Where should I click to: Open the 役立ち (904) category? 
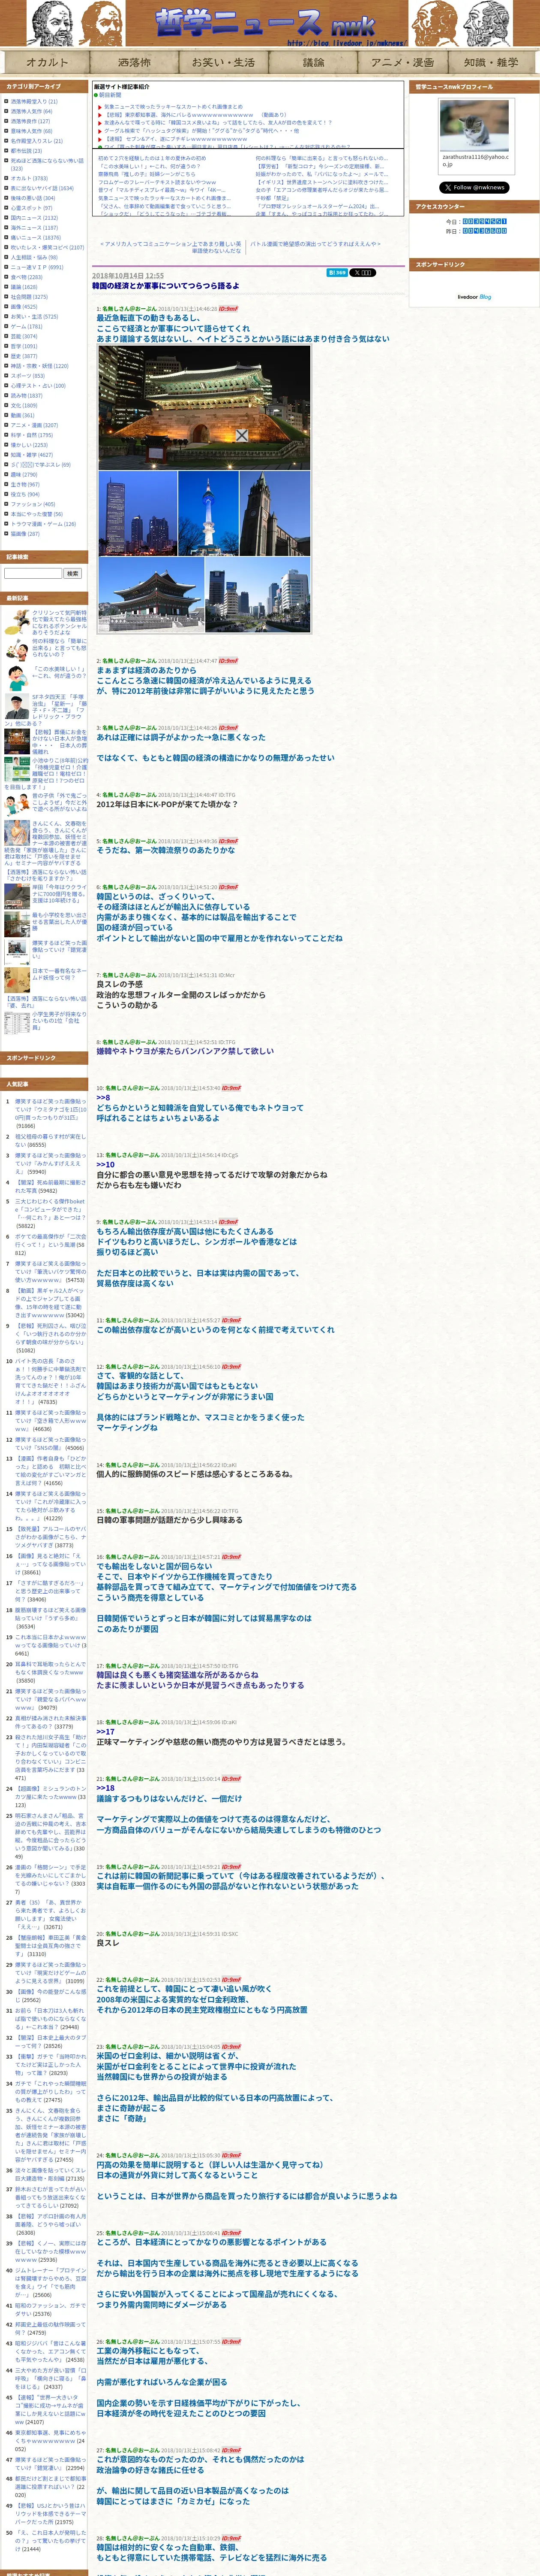point(25,494)
